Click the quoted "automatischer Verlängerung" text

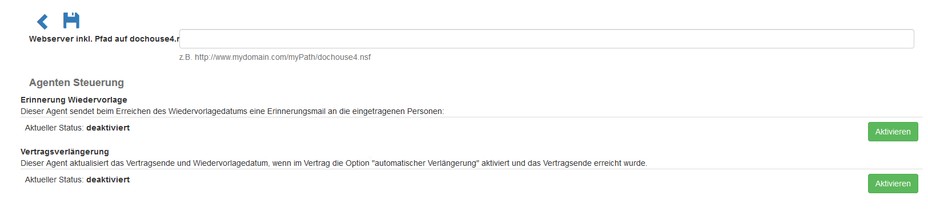point(425,163)
